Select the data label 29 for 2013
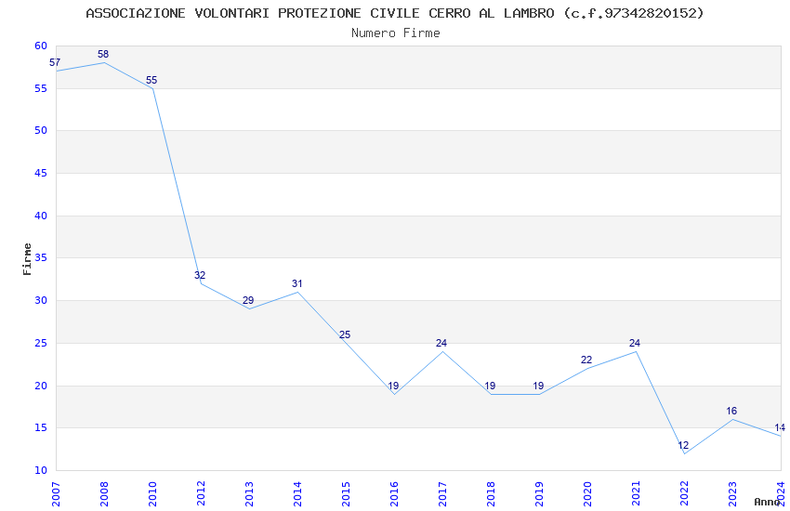The image size is (790, 511). (248, 300)
